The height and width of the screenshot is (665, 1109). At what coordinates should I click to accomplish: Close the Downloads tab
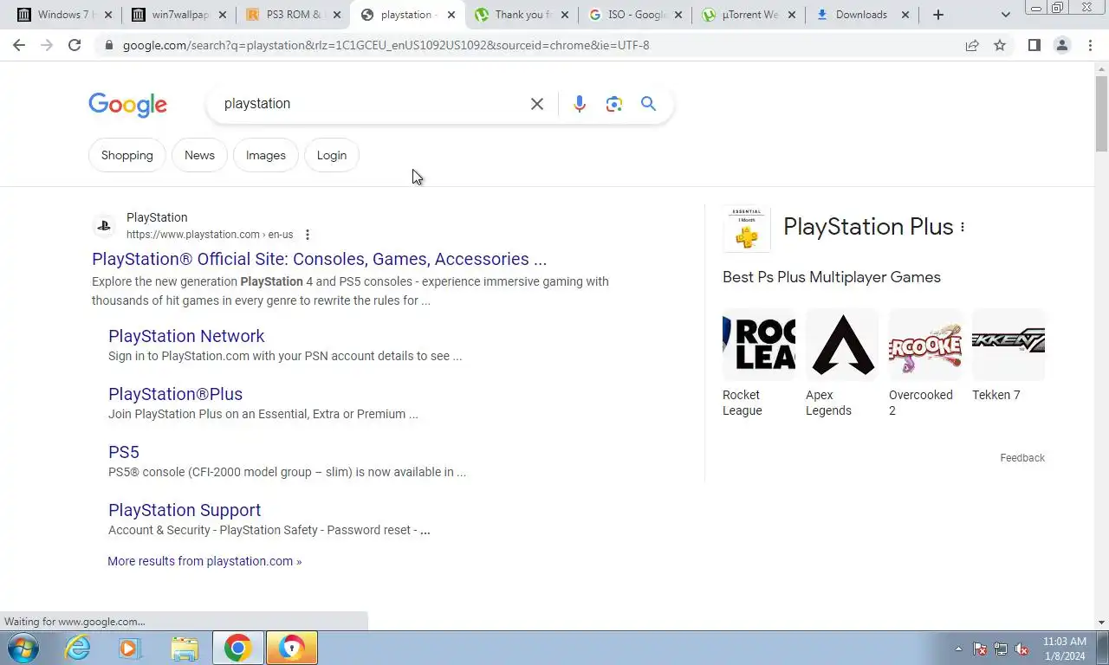pyautogui.click(x=905, y=15)
